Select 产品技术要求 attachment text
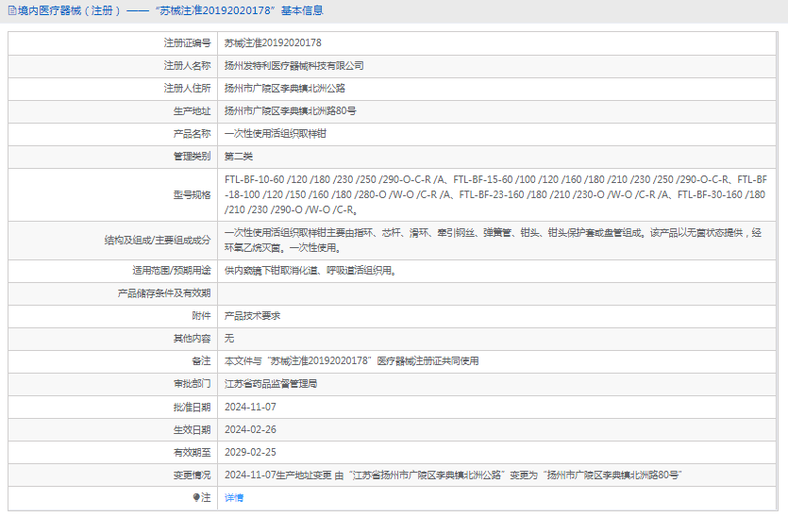 tap(252, 316)
